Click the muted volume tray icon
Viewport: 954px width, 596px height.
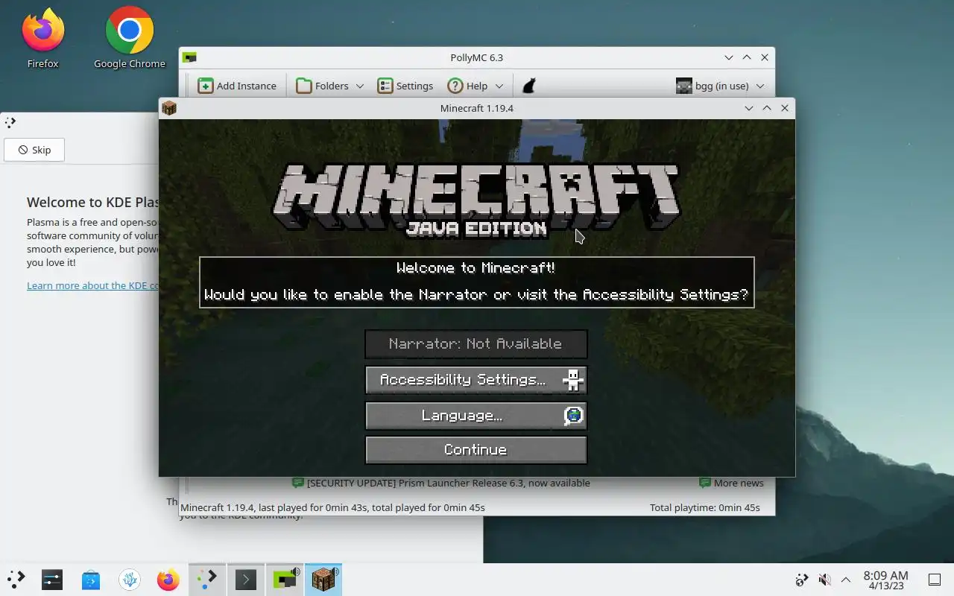click(824, 580)
